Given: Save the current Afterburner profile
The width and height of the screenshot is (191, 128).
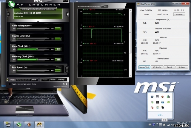Looking at the screenshot, I should 34,80.
